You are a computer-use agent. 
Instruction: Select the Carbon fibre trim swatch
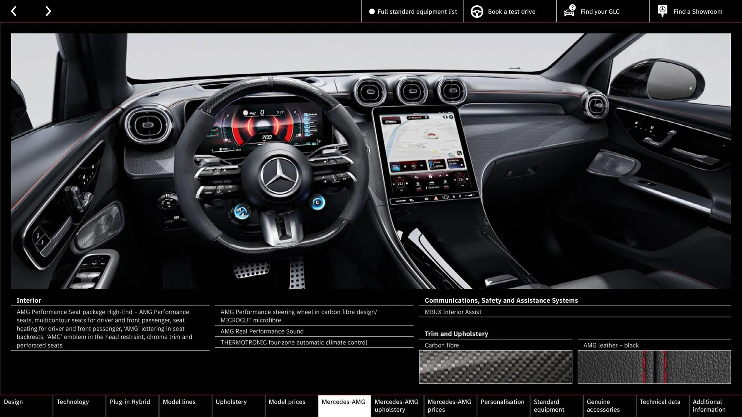coord(496,366)
